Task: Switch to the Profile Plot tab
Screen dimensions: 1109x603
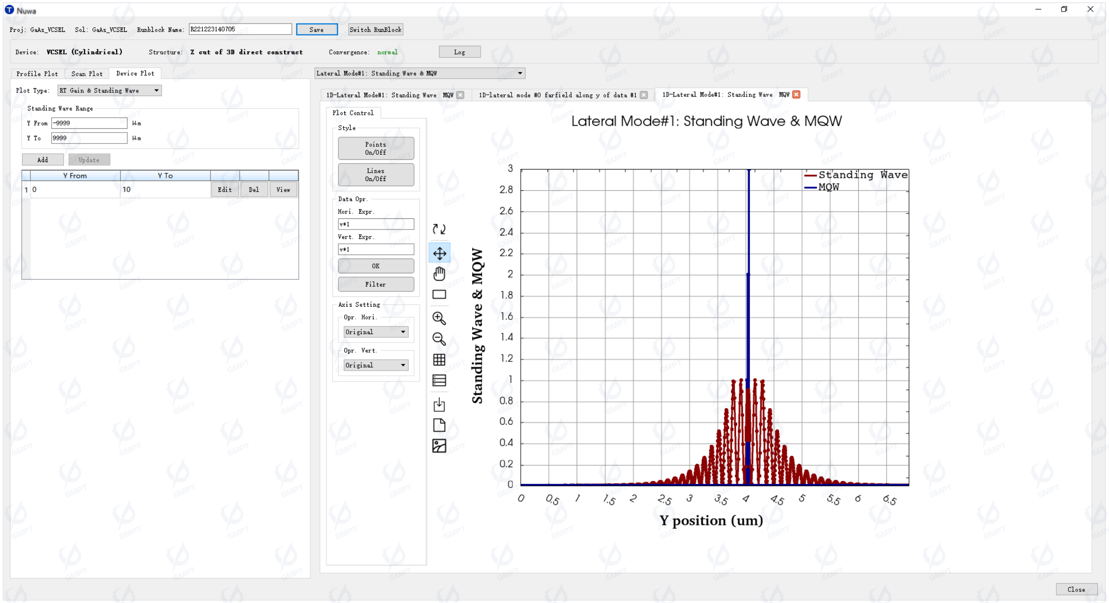Action: pos(37,74)
